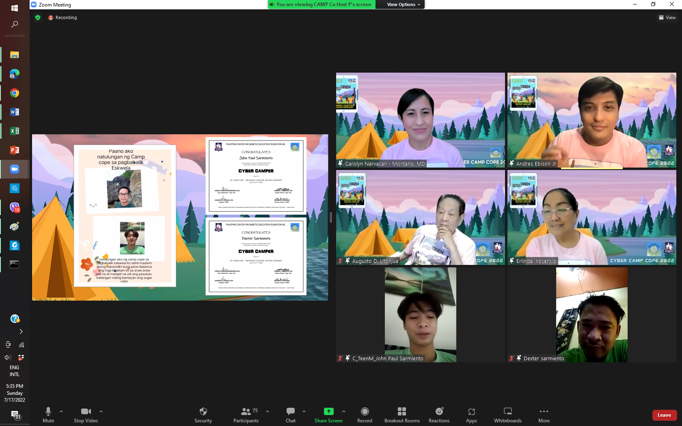Click the green Share Screen icon
The image size is (682, 426).
pyautogui.click(x=328, y=411)
